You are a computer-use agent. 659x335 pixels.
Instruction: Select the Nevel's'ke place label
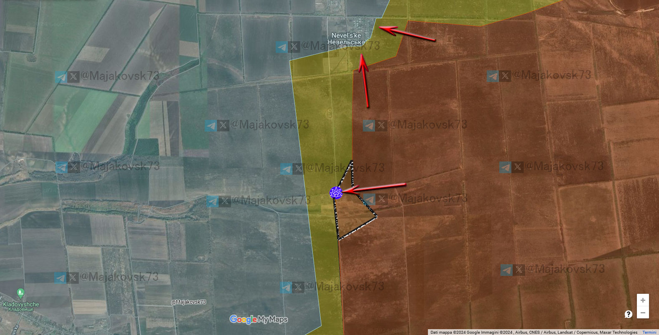point(346,39)
